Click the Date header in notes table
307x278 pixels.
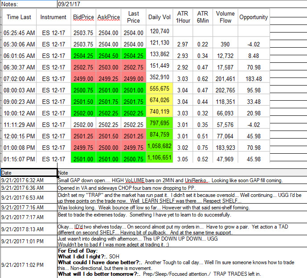click(x=29, y=173)
